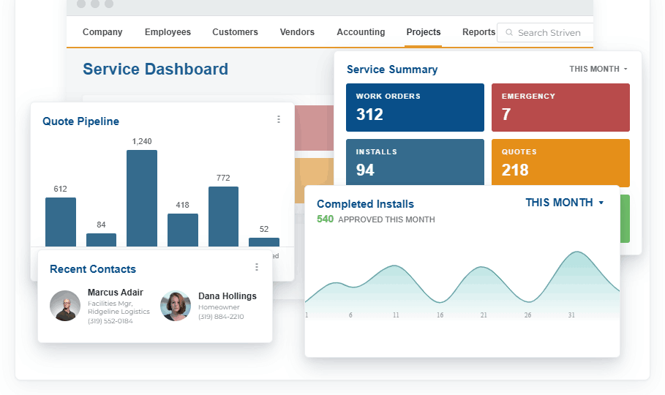
Task: Click chart axis label 31
Action: [x=571, y=315]
